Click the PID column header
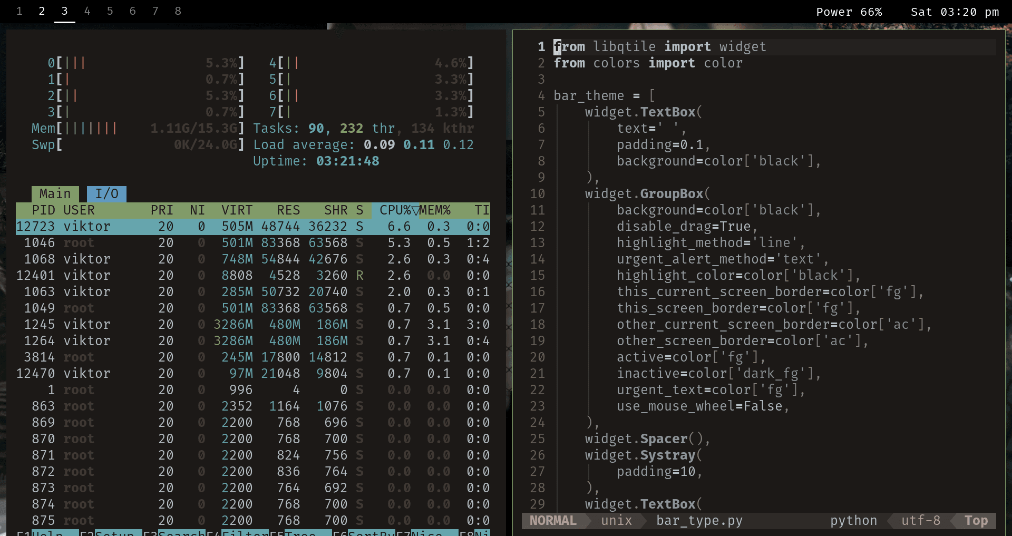 [x=43, y=210]
